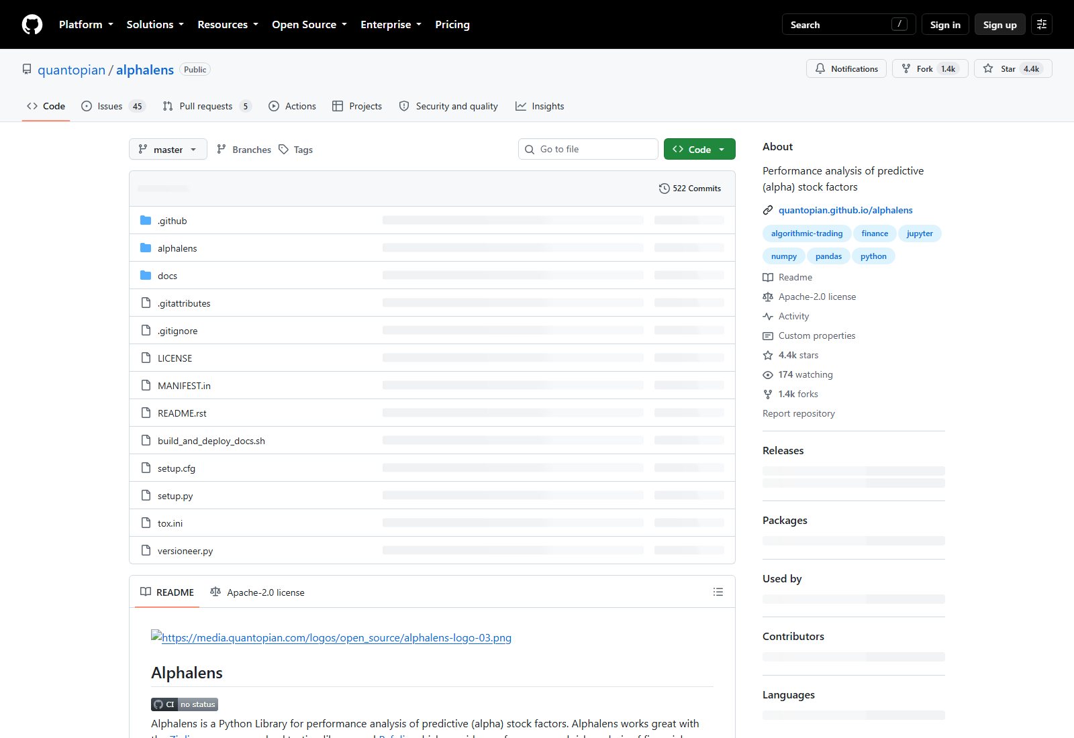This screenshot has width=1074, height=738.
Task: Open the Custom properties link
Action: pyautogui.click(x=817, y=335)
